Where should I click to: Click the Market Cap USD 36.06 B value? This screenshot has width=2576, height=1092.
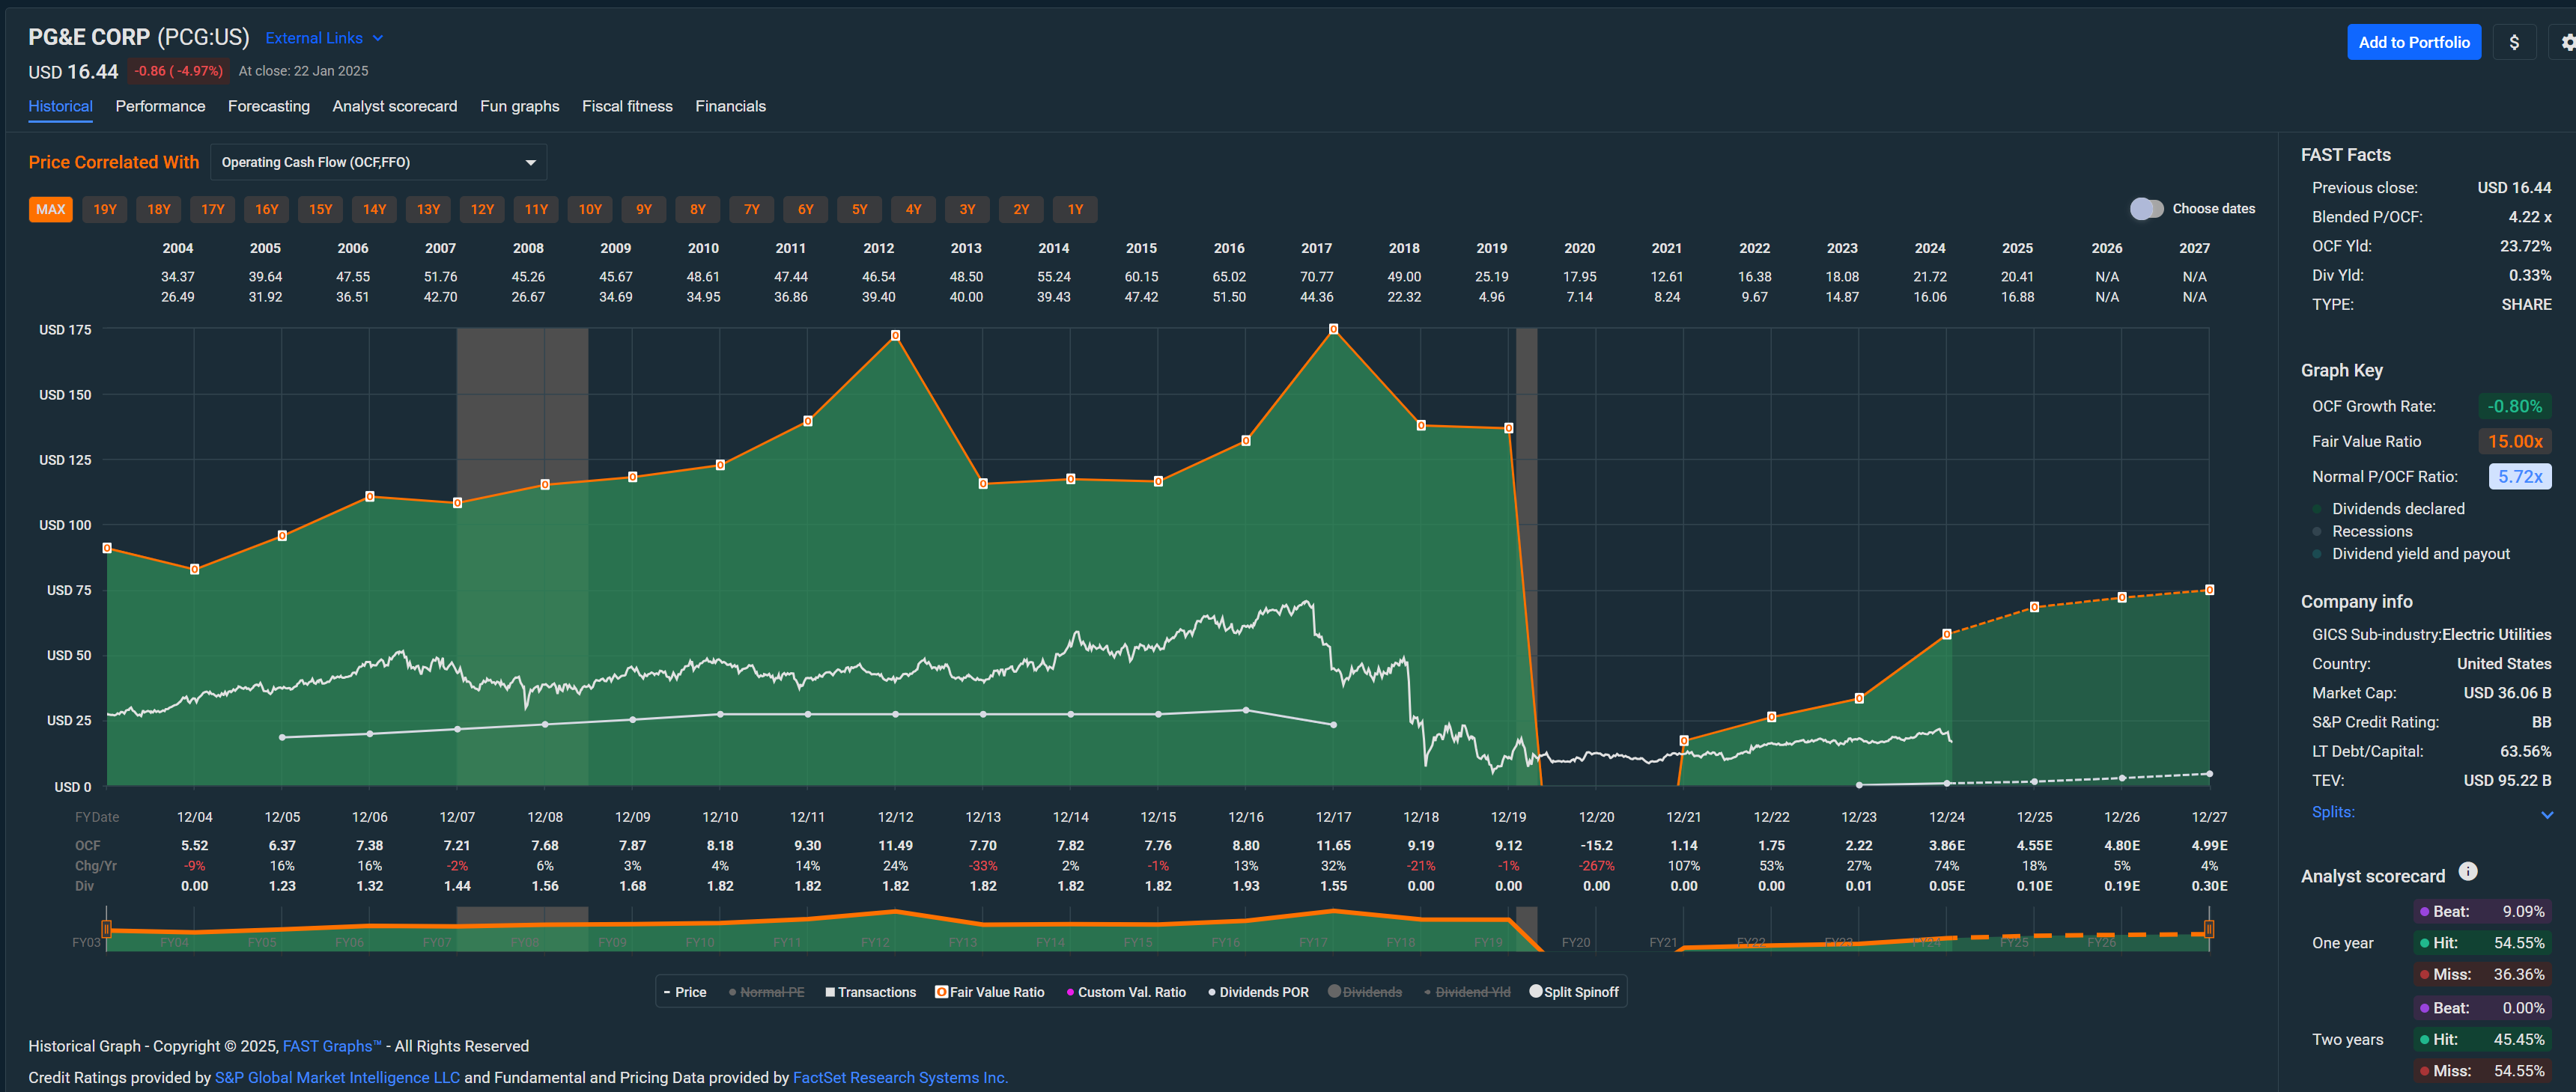[x=2507, y=692]
